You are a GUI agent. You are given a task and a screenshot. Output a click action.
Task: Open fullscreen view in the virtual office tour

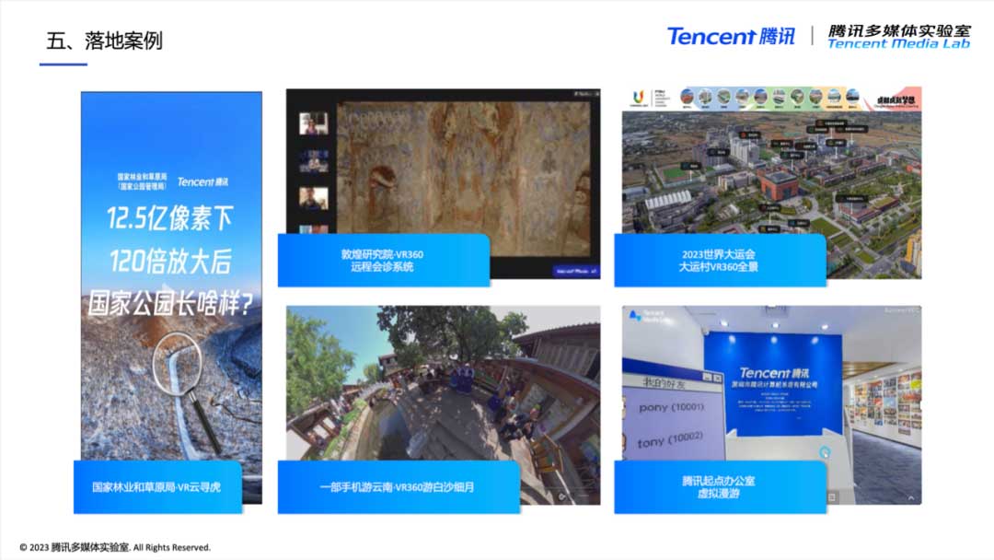[x=832, y=496]
